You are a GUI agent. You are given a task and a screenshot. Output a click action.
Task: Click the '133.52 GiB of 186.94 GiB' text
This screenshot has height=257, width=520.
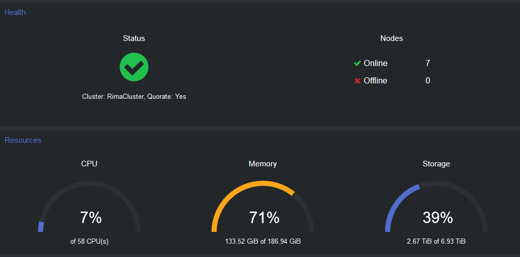pyautogui.click(x=263, y=241)
